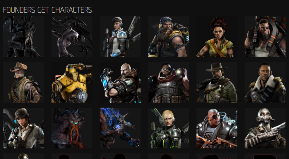289x159 pixels.
Task: Choose the medic woman with blue headphones
Action: pyautogui.click(x=120, y=37)
